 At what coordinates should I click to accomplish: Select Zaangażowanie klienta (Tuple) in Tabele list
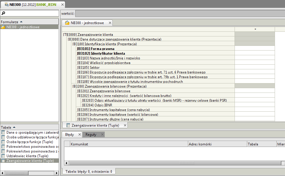[30, 161]
